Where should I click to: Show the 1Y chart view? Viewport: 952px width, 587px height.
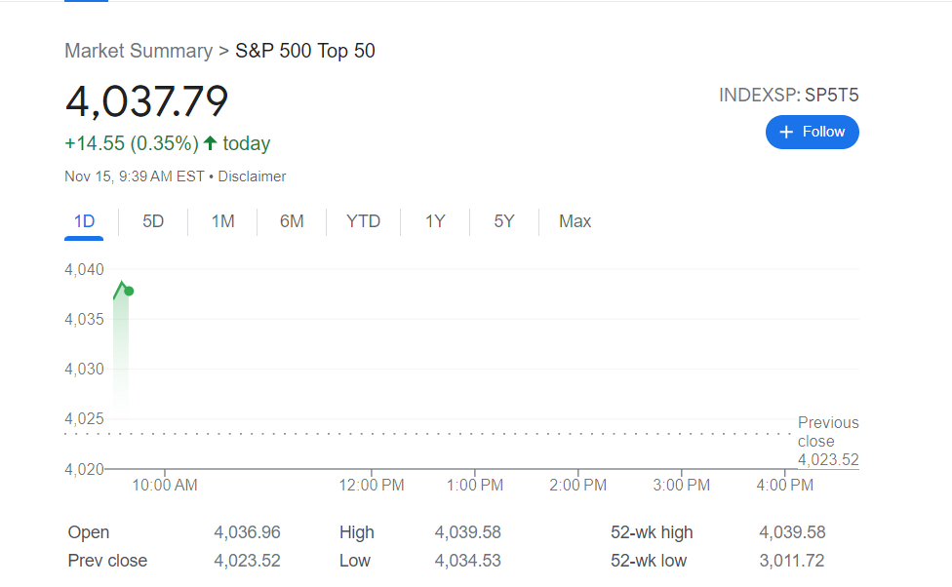tap(435, 221)
